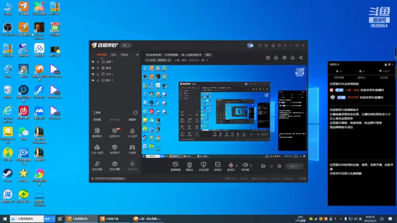Open the settings gear near 连接中
The width and height of the screenshot is (397, 223).
point(279,166)
